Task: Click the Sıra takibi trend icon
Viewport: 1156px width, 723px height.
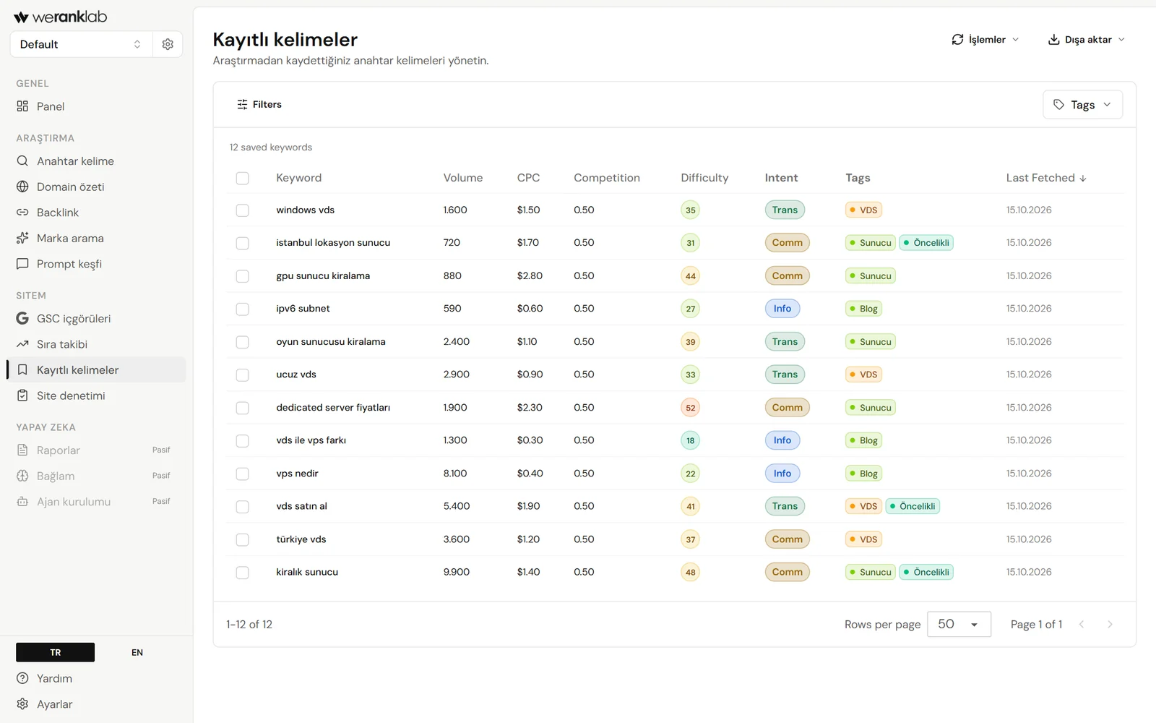Action: point(22,344)
